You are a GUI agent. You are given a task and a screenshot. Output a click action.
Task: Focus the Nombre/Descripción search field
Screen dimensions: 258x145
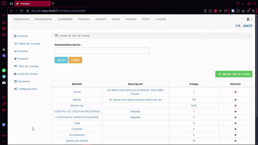102,51
